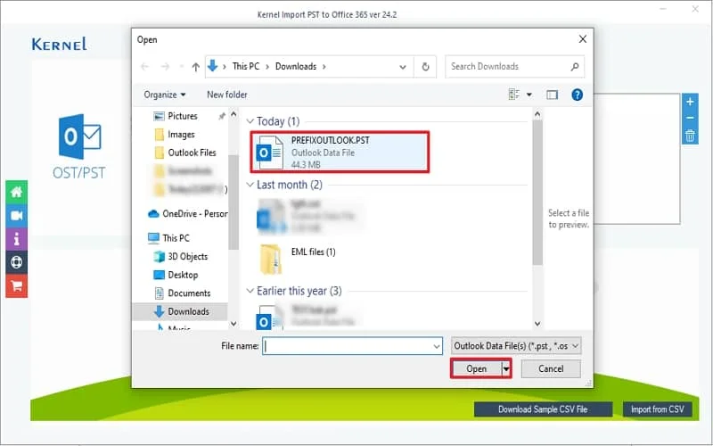Go up one folder level arrow

(x=195, y=67)
